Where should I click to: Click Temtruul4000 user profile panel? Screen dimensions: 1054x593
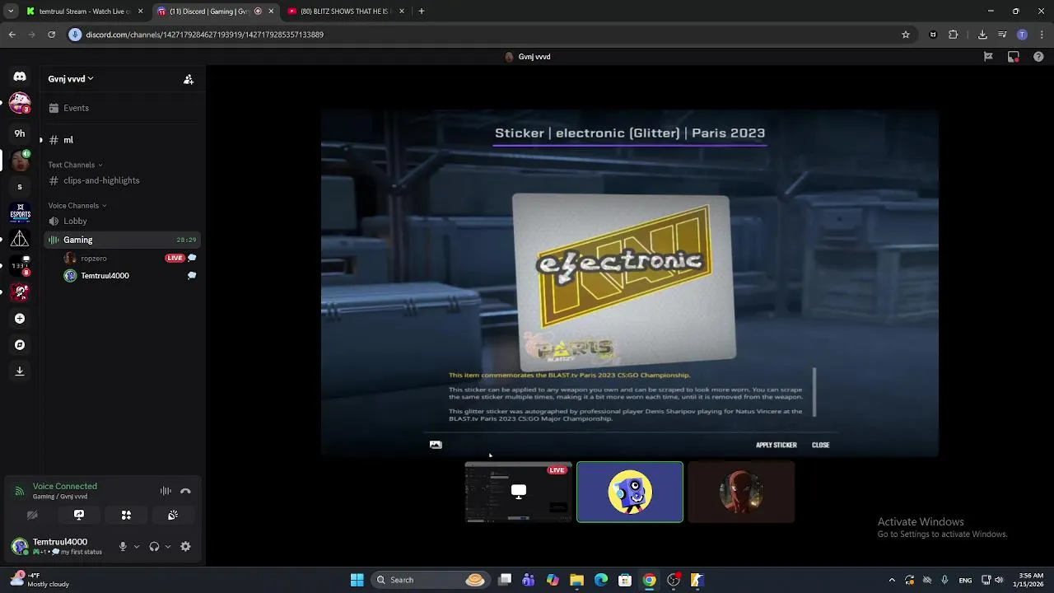pos(59,547)
